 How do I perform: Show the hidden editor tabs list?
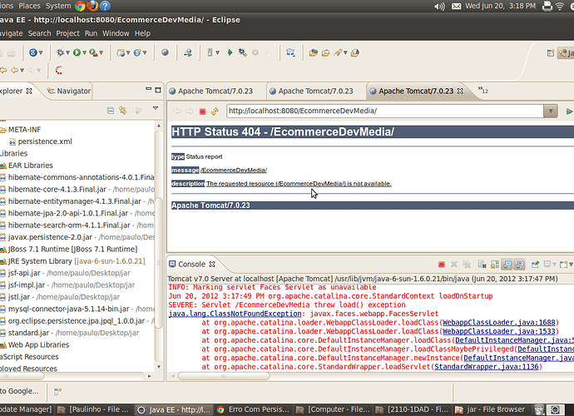pos(482,91)
